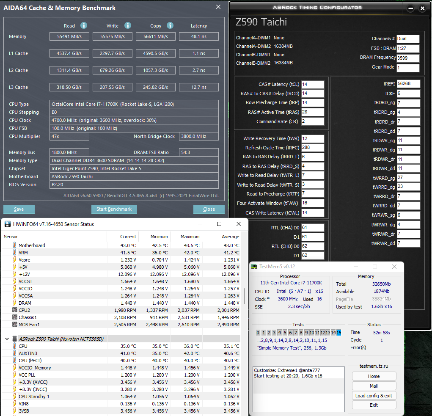This screenshot has width=432, height=416.
Task: Click the AUXTIN3 thermometer icon
Action: click(15, 353)
